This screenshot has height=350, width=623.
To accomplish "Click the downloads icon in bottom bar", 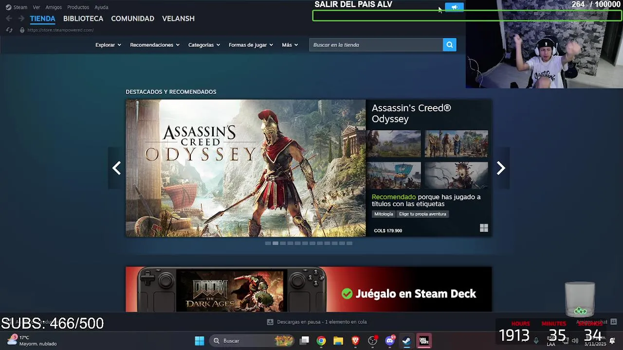I will (x=270, y=322).
